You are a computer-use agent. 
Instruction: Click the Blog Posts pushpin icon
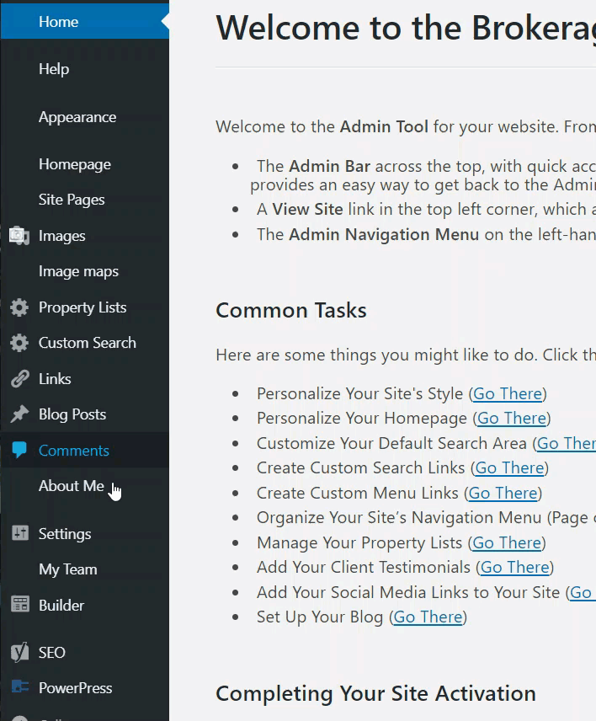click(x=19, y=414)
